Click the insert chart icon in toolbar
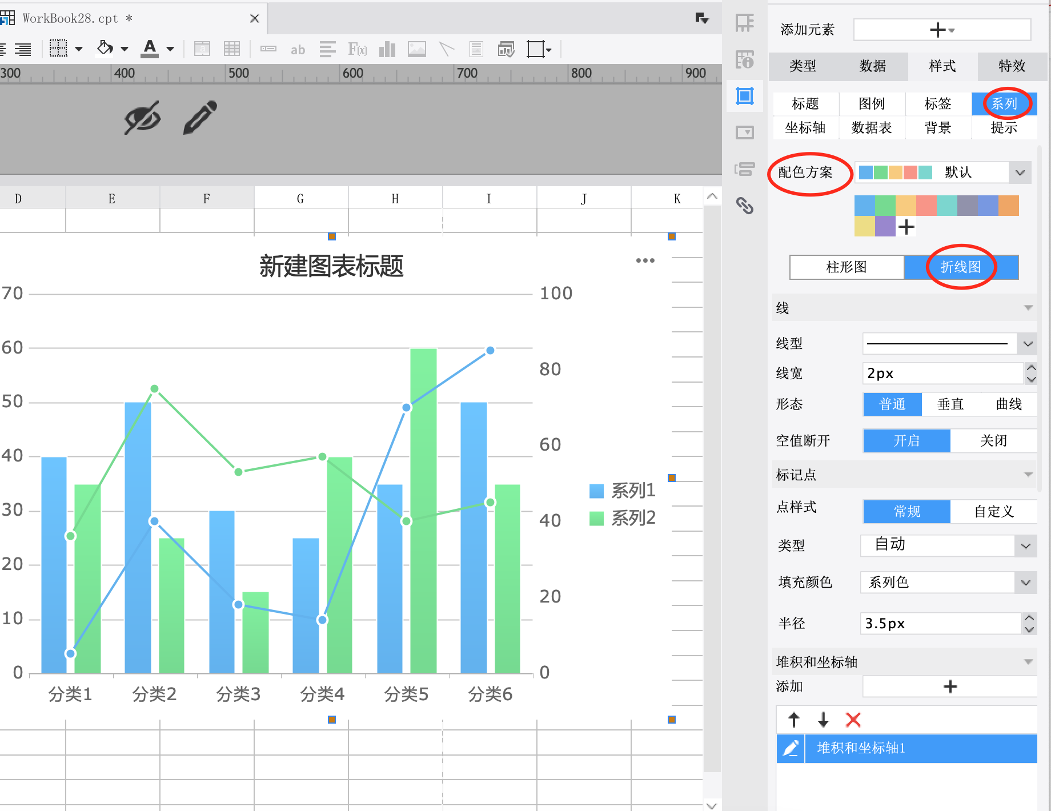This screenshot has height=811, width=1051. [x=387, y=50]
